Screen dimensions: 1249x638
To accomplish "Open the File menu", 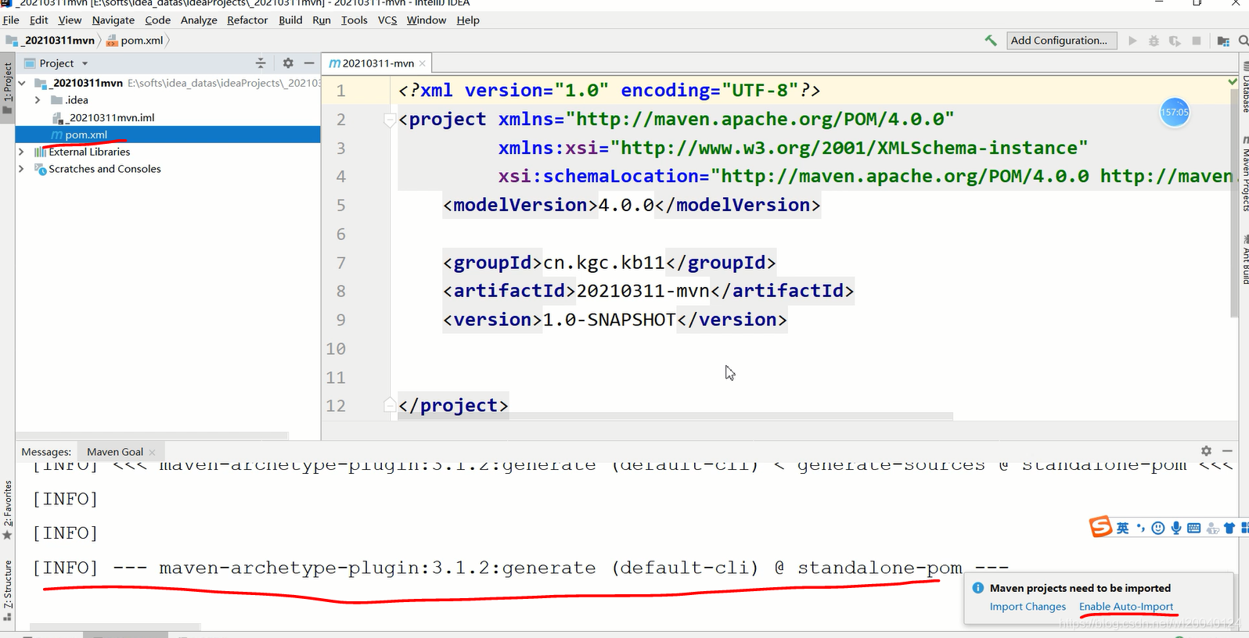I will click(x=11, y=20).
